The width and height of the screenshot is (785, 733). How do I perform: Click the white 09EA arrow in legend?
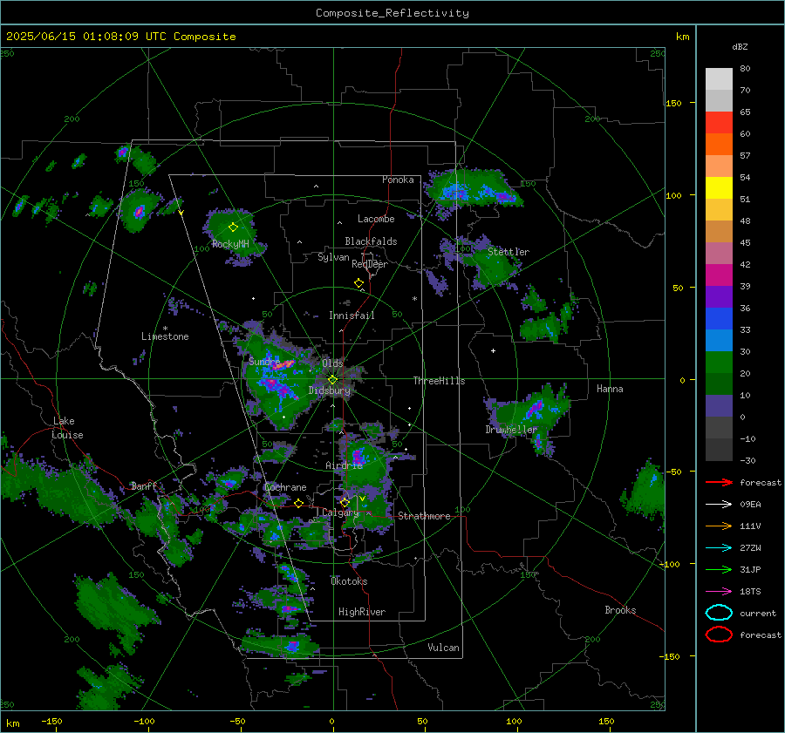[x=719, y=505]
